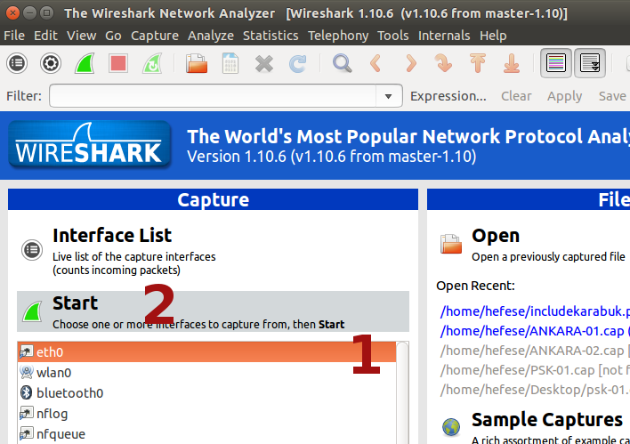Open recent file ANKARA-01.cap
This screenshot has height=444, width=630.
click(x=535, y=331)
